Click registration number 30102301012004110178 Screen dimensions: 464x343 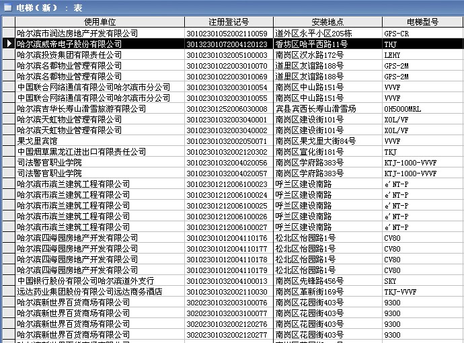pyautogui.click(x=229, y=259)
